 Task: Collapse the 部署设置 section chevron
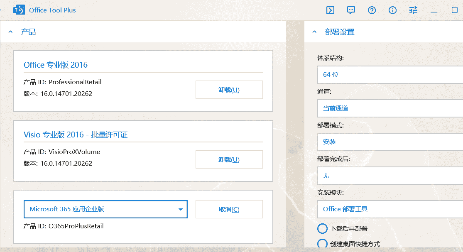pos(314,32)
